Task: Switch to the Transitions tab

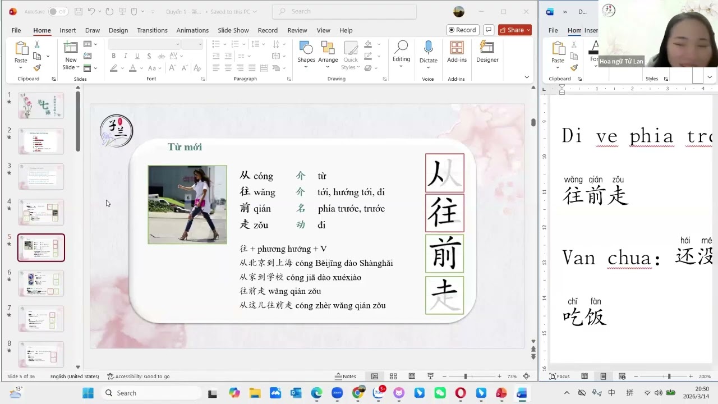Action: pos(152,30)
